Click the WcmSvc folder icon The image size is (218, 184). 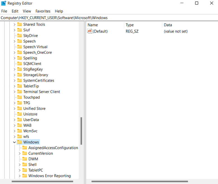tap(20, 131)
